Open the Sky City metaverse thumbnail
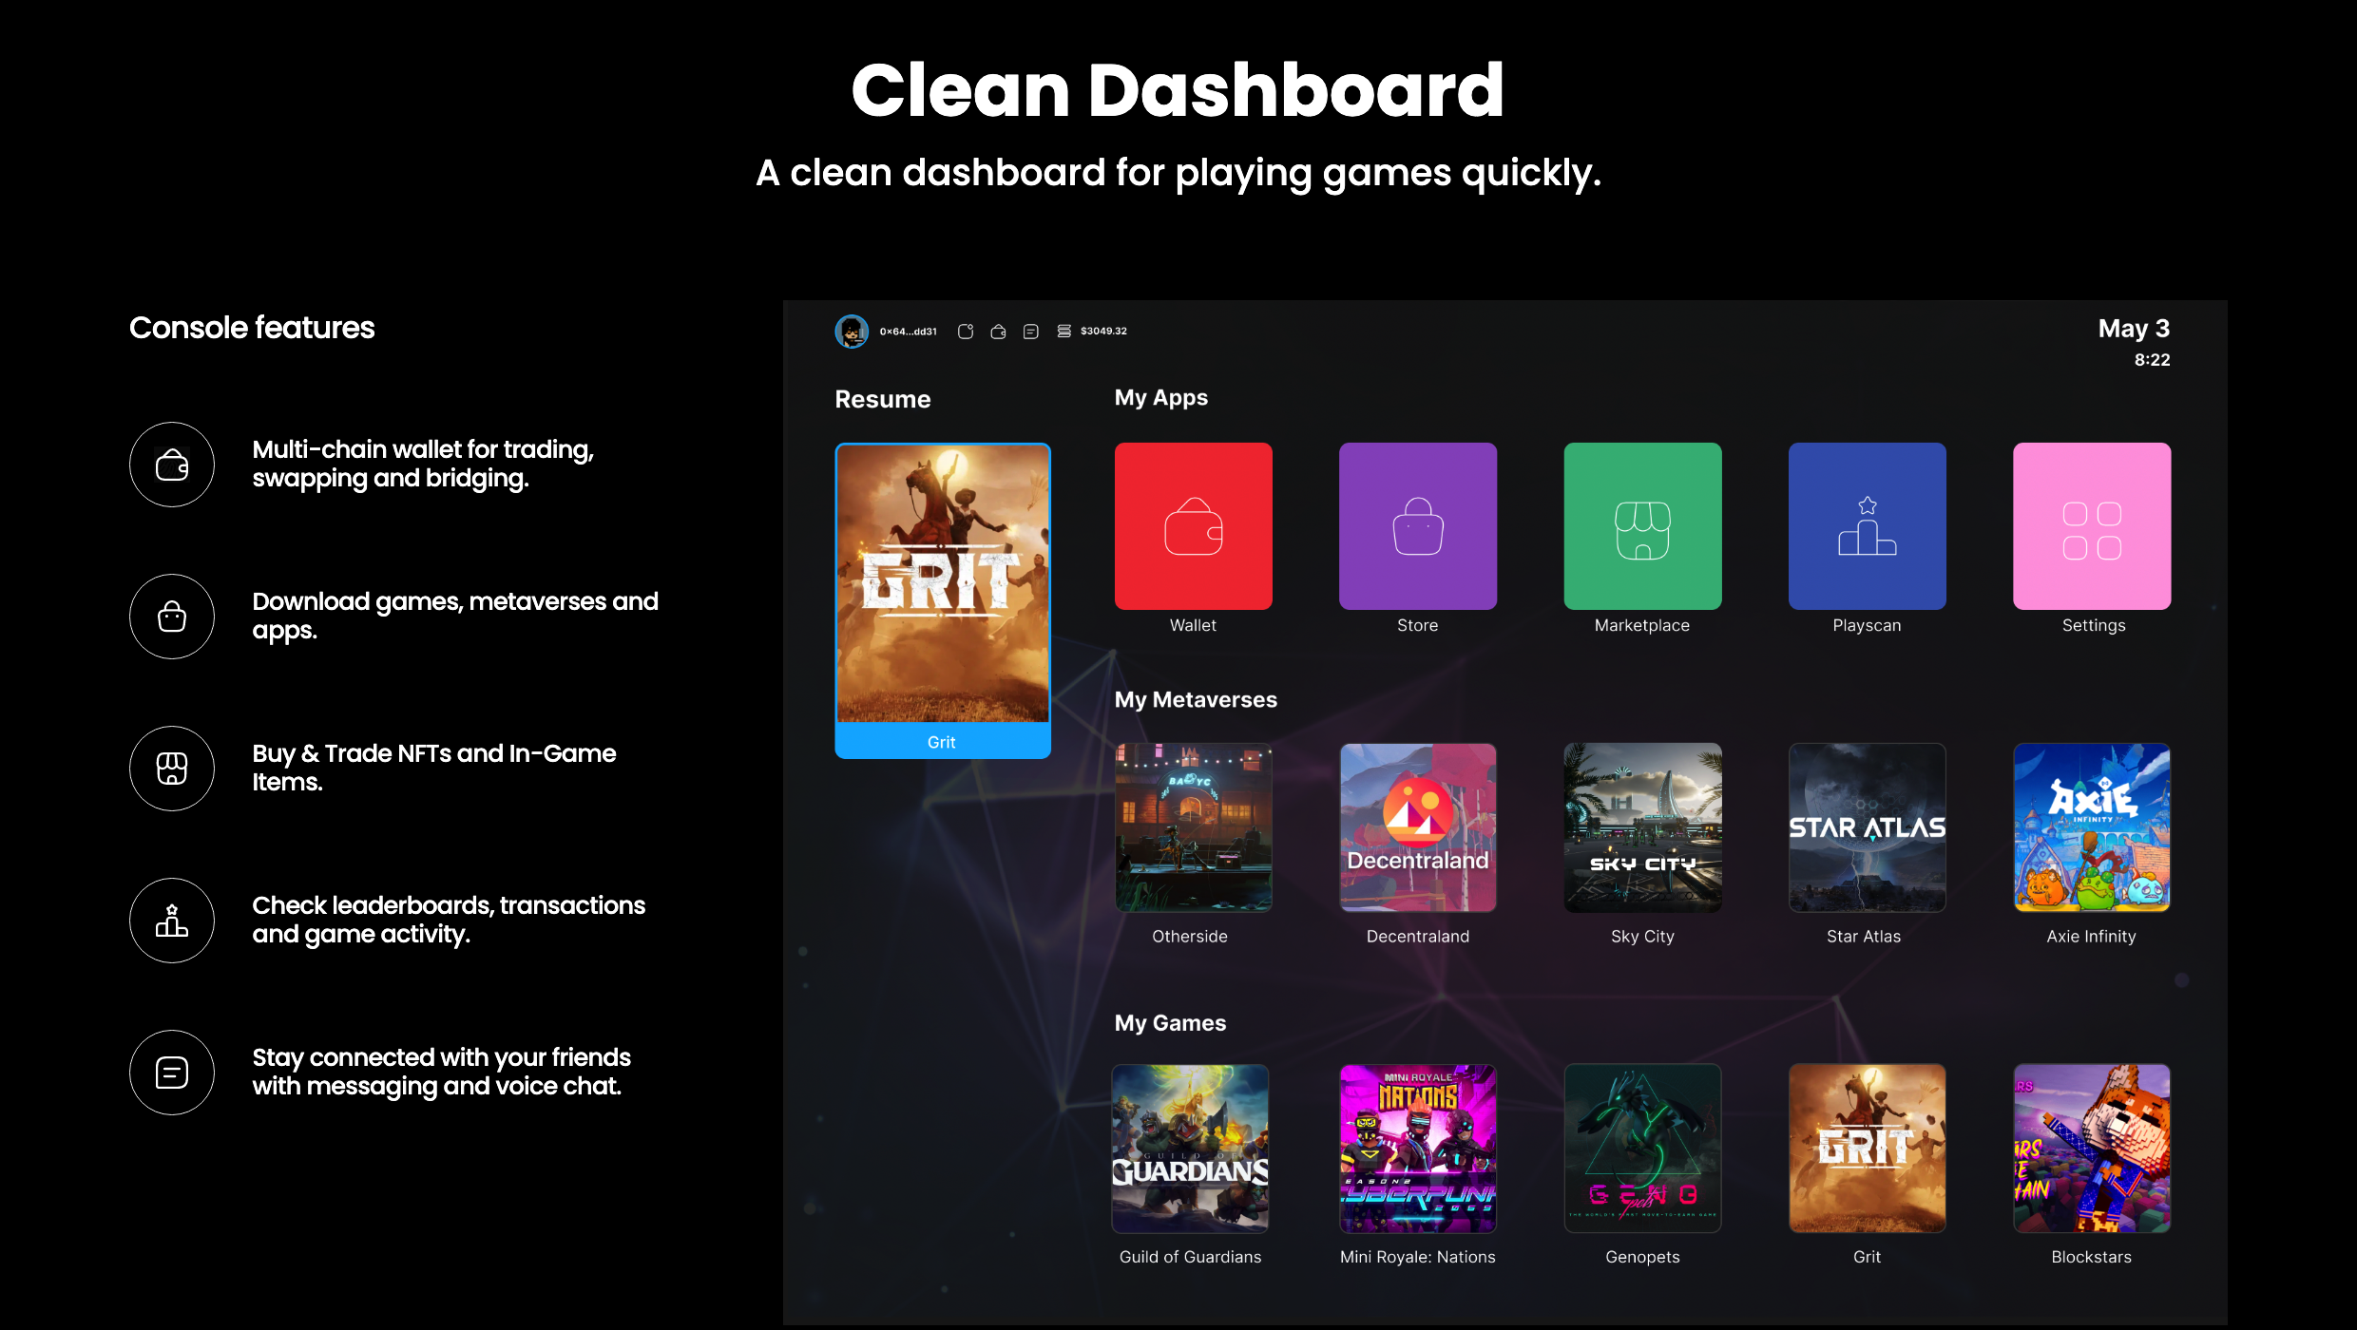The height and width of the screenshot is (1330, 2357). (1642, 827)
